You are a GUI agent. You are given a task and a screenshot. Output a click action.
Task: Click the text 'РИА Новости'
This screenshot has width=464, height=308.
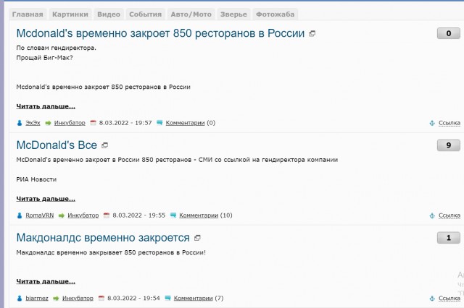click(x=36, y=179)
